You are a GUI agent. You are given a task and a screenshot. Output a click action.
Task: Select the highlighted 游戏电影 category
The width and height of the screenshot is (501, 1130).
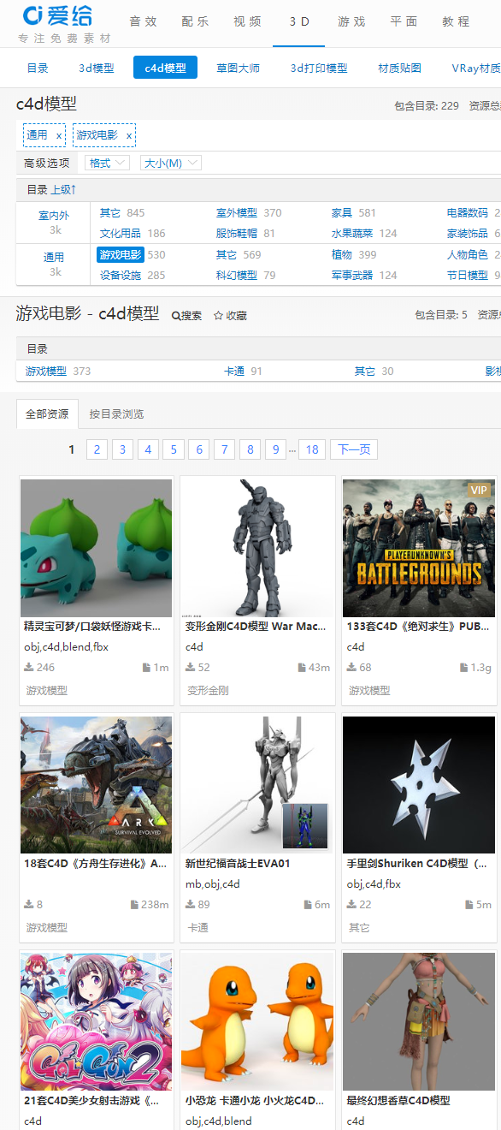pyautogui.click(x=120, y=254)
